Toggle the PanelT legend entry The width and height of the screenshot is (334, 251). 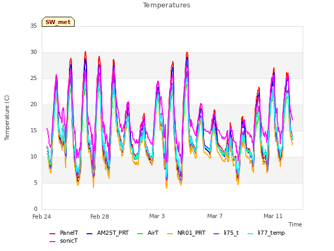[x=64, y=233]
